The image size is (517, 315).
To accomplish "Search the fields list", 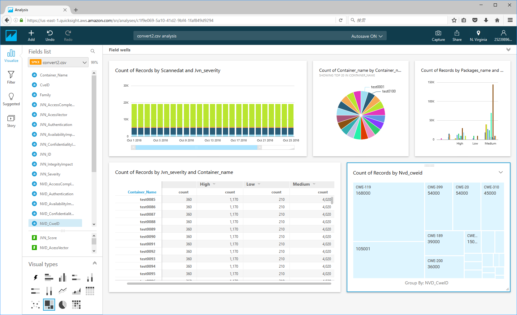I will (x=93, y=51).
